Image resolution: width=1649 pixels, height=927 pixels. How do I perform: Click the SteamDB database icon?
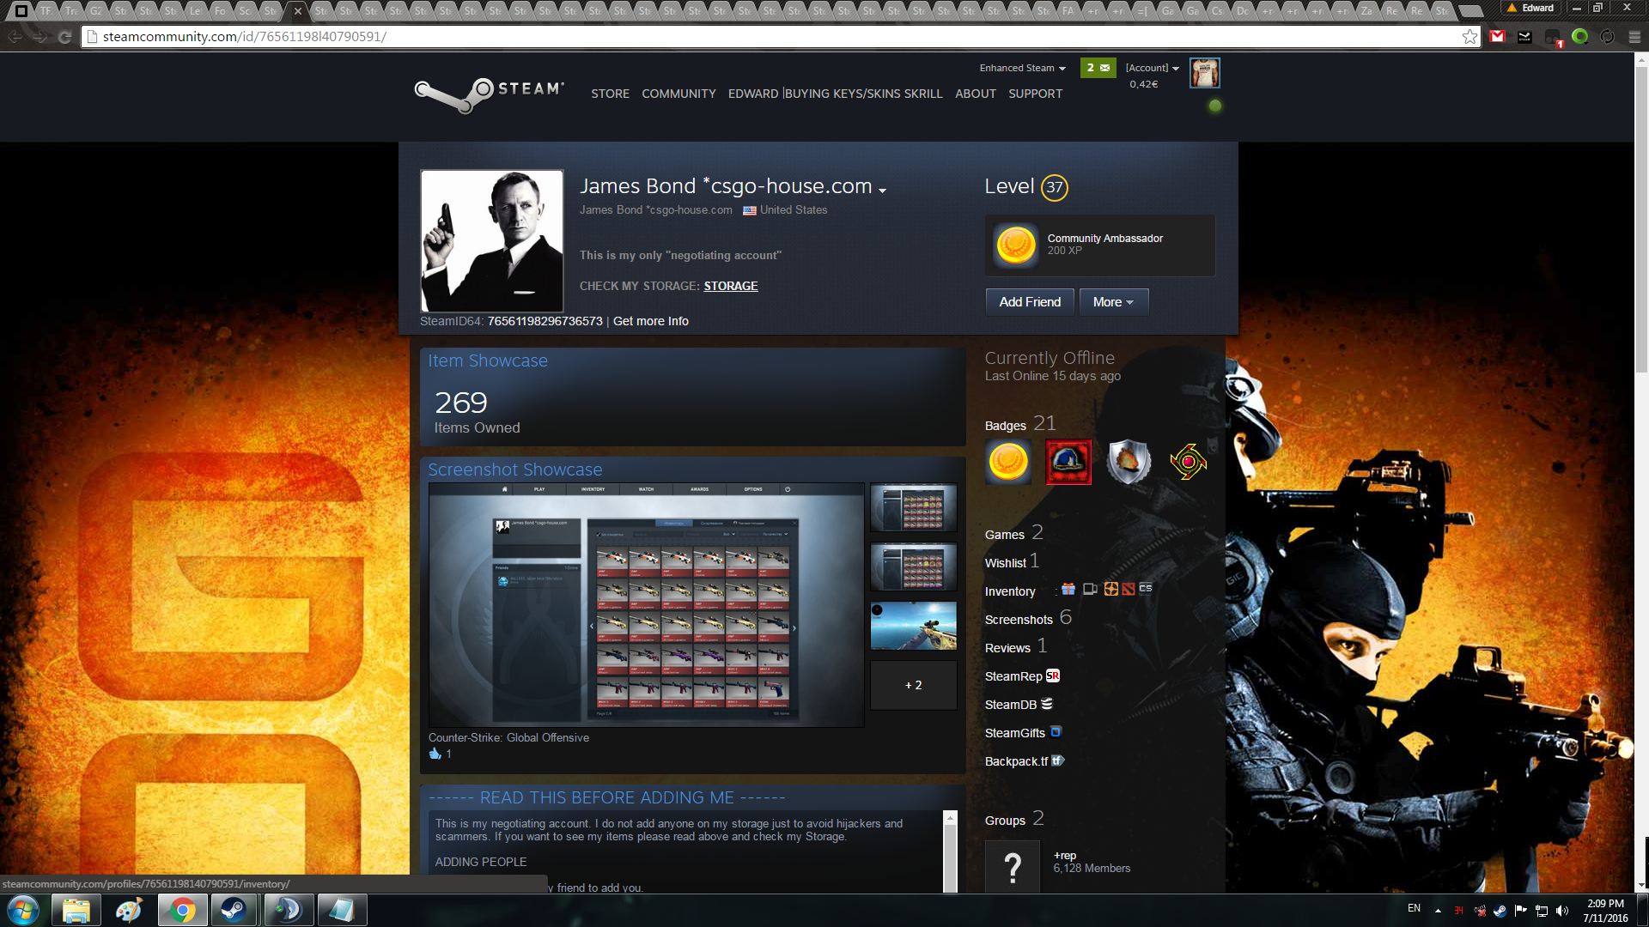coord(1046,704)
